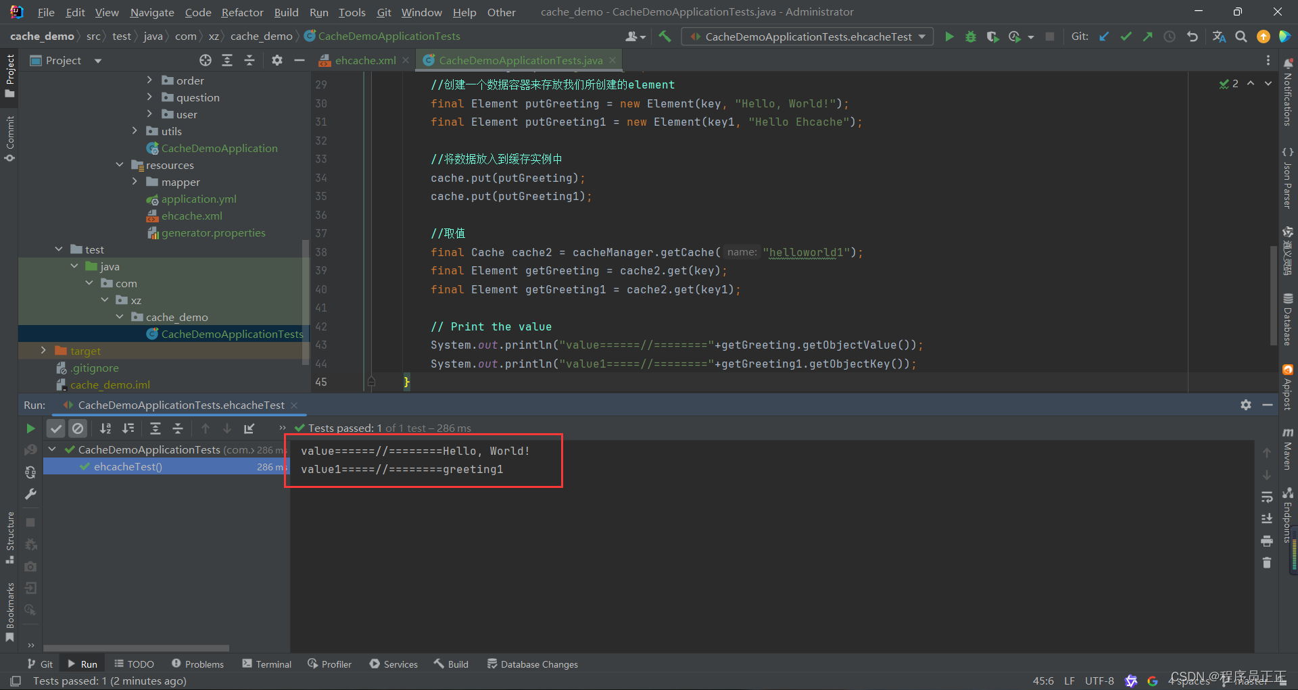Sort tests by duration in Run toolbar

128,428
